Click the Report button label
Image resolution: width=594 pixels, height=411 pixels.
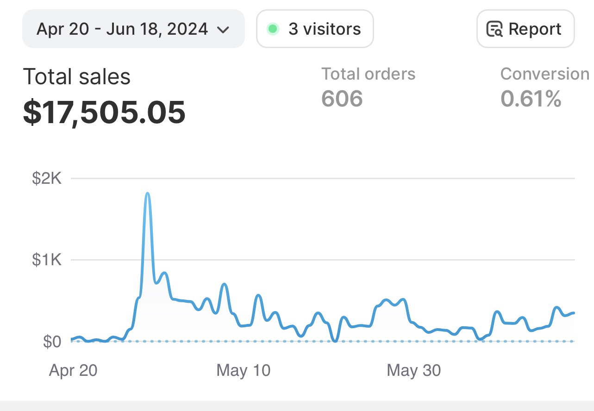coord(535,29)
